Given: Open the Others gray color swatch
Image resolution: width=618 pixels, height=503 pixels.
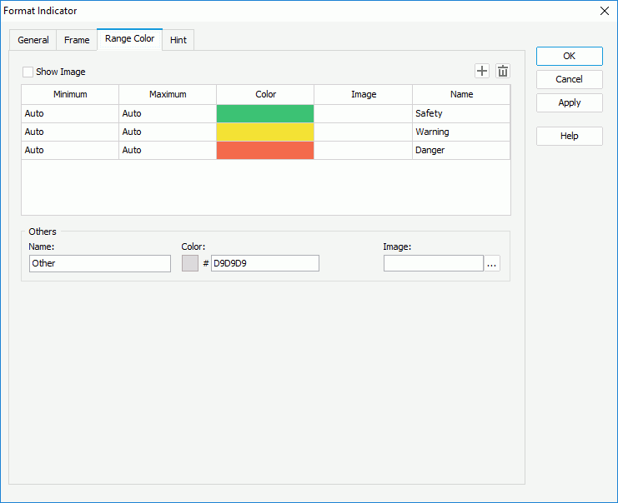Looking at the screenshot, I should click(x=190, y=263).
